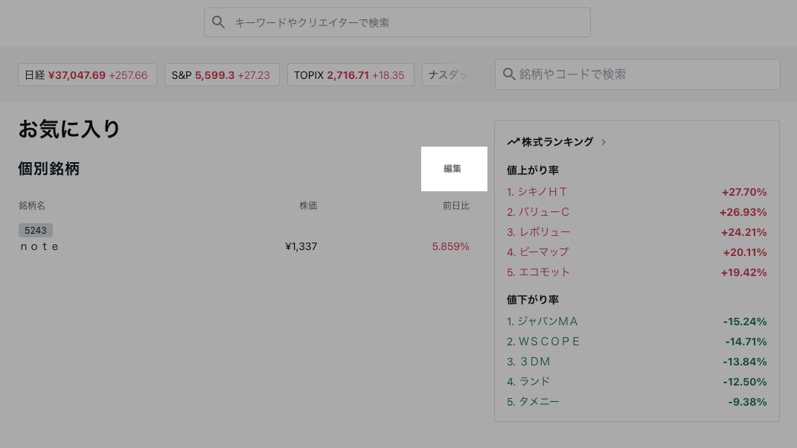Open the partially visible ナスダック index chip
Image resolution: width=797 pixels, height=448 pixels.
(x=446, y=74)
